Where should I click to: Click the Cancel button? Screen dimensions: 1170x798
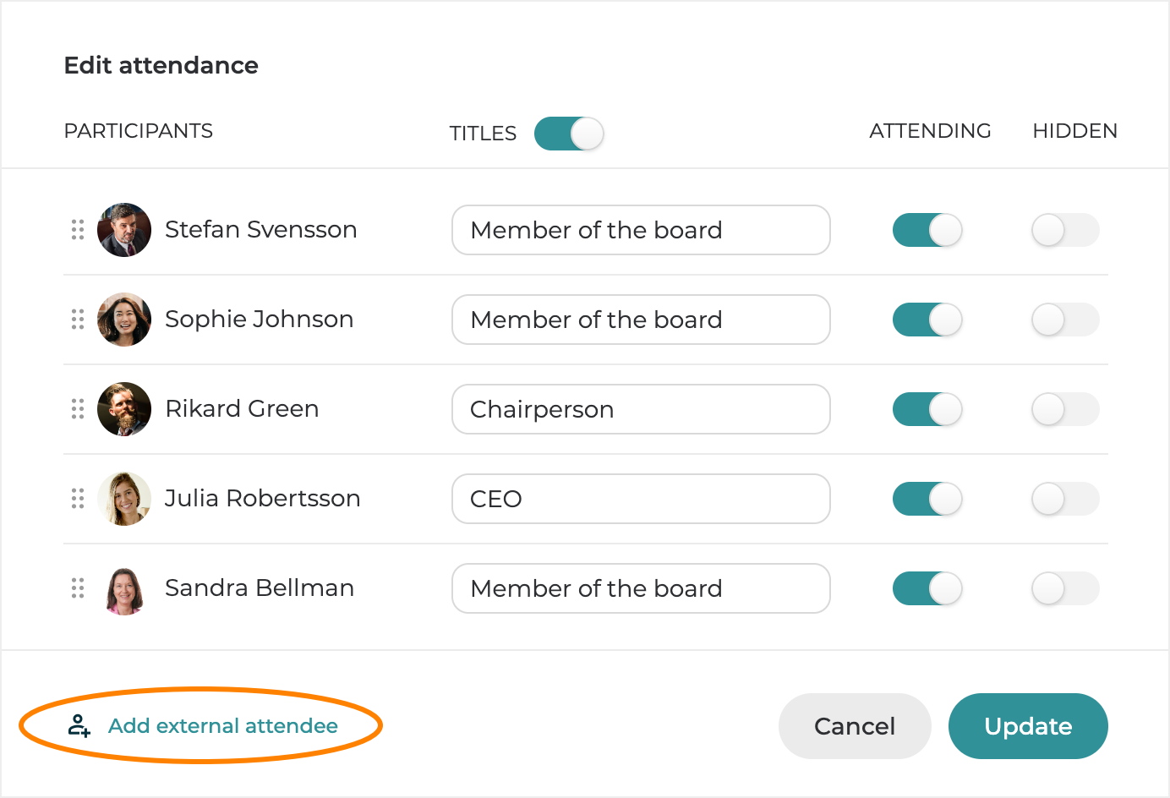coord(854,726)
